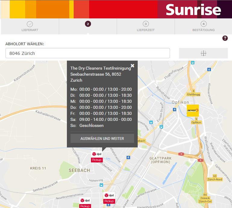
Task: Click the Höhenring street label
Action: tap(96, 180)
